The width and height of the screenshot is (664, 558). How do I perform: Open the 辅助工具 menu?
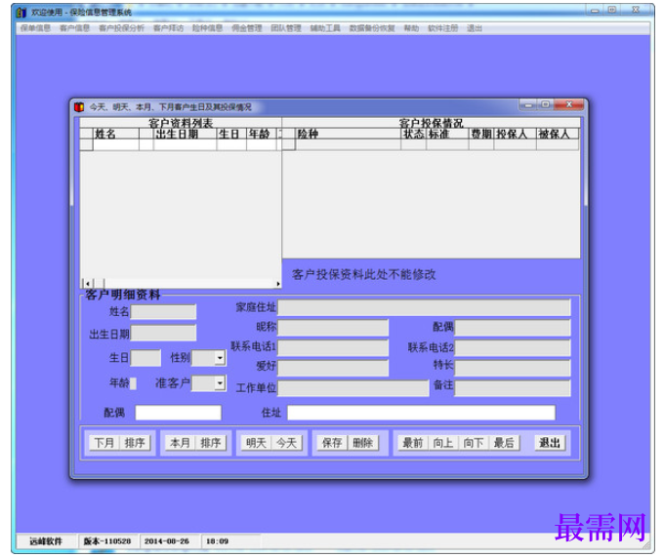coord(325,28)
